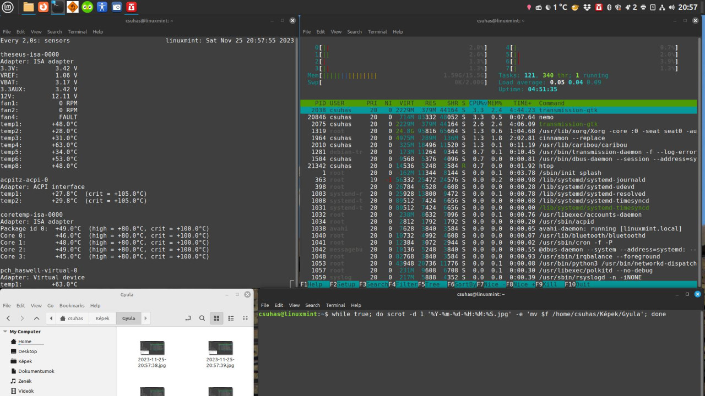
Task: Sort by PID column header in htop
Action: pos(320,103)
